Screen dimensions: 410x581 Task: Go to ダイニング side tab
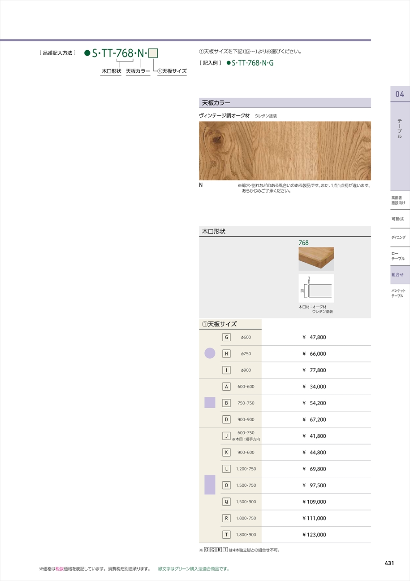pos(398,237)
